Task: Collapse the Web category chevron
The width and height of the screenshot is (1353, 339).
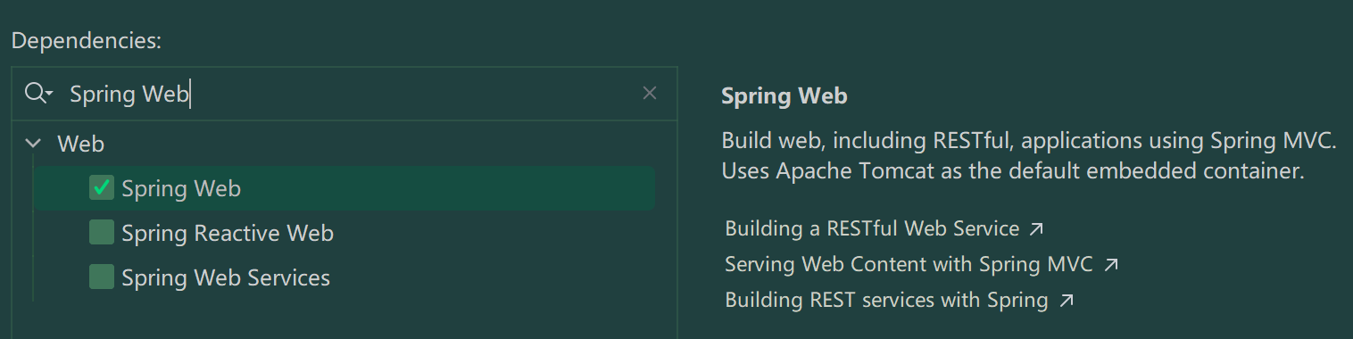Action: 34,143
